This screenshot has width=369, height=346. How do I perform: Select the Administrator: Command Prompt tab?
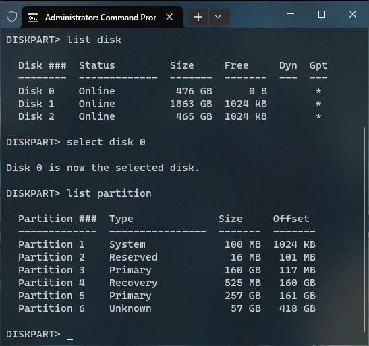click(103, 17)
